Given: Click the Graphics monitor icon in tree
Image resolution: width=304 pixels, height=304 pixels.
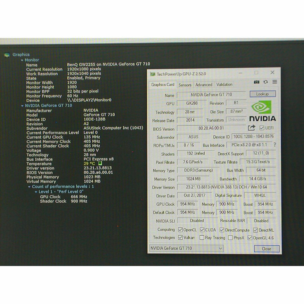Looking at the screenshot, I should click(x=7, y=55).
